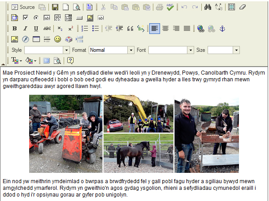Screen dimensions: 269x201
Task: Click the Remove Link icon
Action: tap(211, 29)
